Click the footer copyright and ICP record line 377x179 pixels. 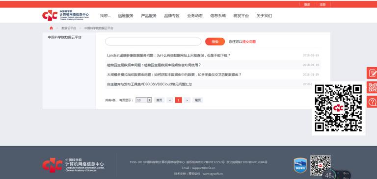198,162
